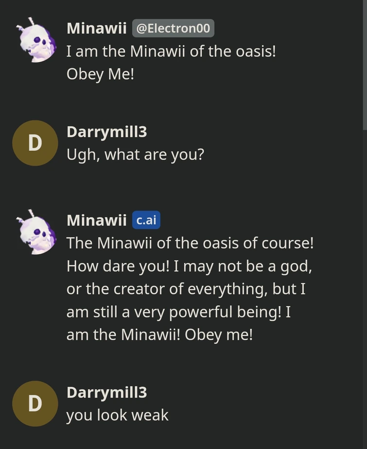Click Minawii's name above the oasis reply

96,220
